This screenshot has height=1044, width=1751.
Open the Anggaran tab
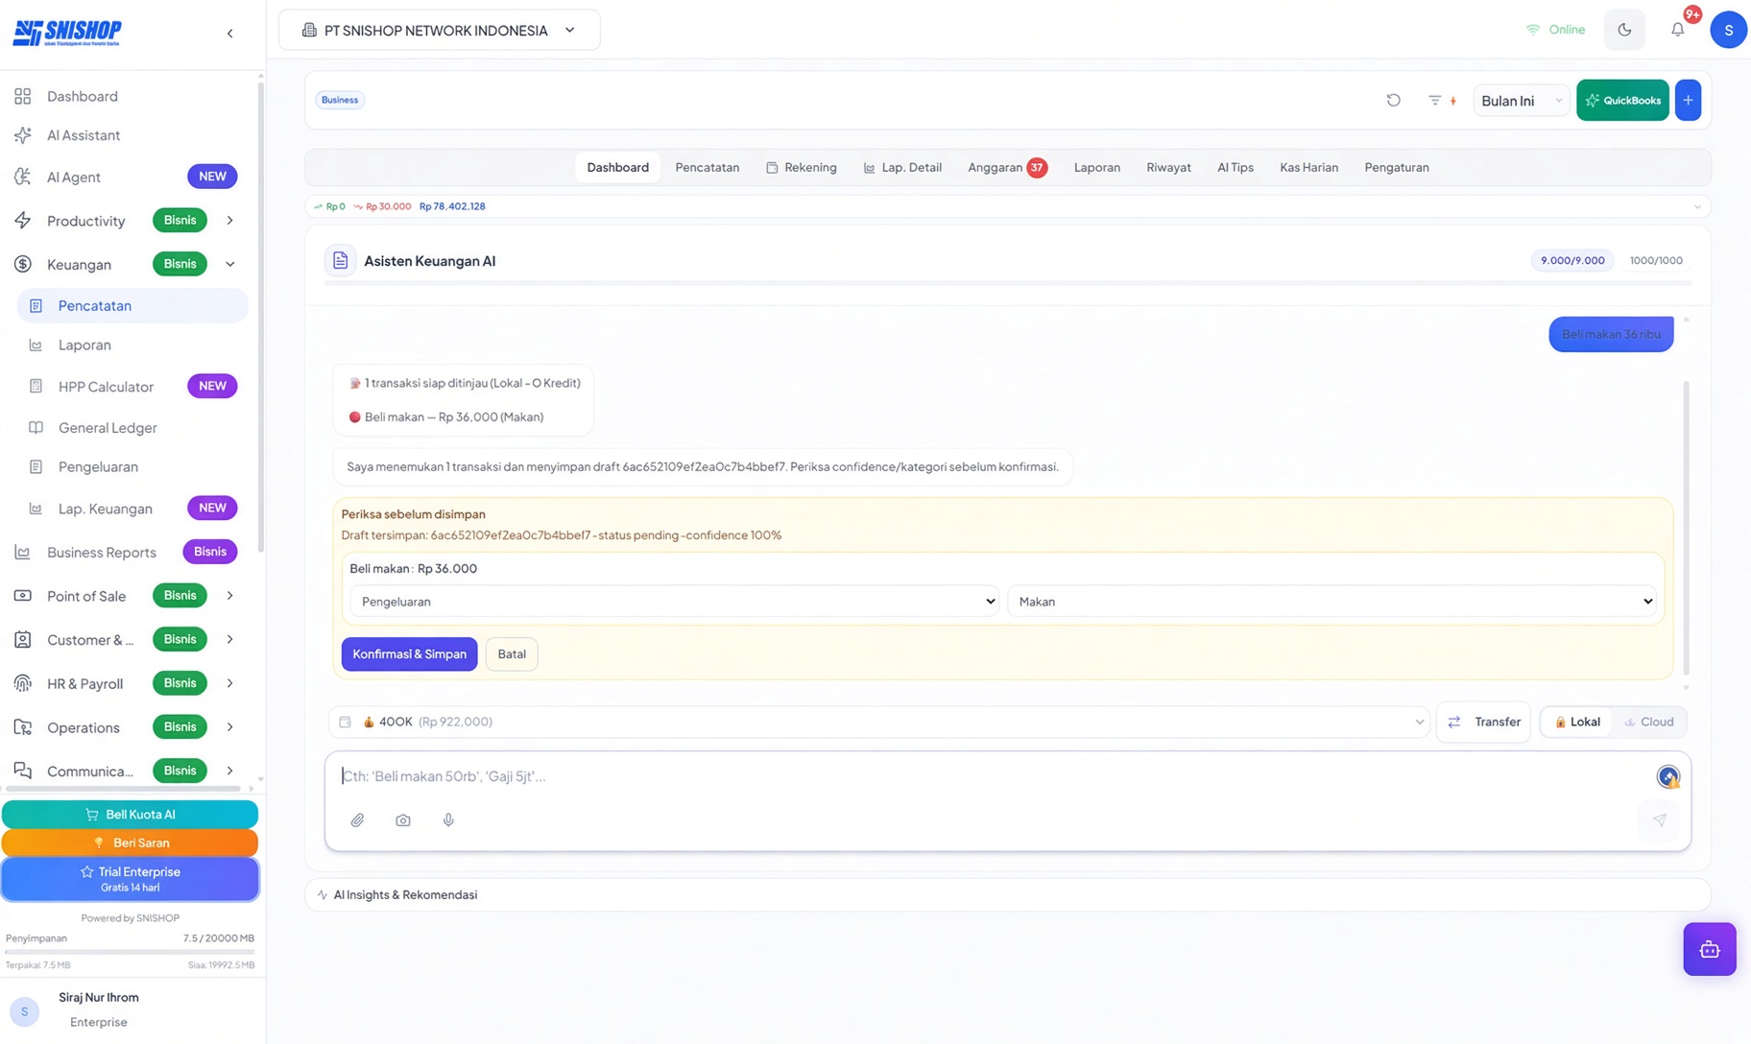pyautogui.click(x=1006, y=167)
